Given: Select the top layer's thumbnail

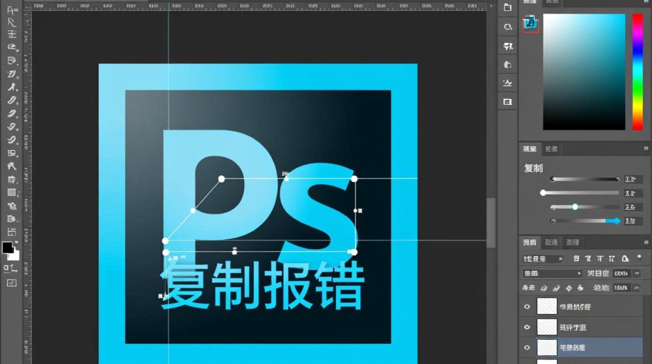Looking at the screenshot, I should point(547,307).
